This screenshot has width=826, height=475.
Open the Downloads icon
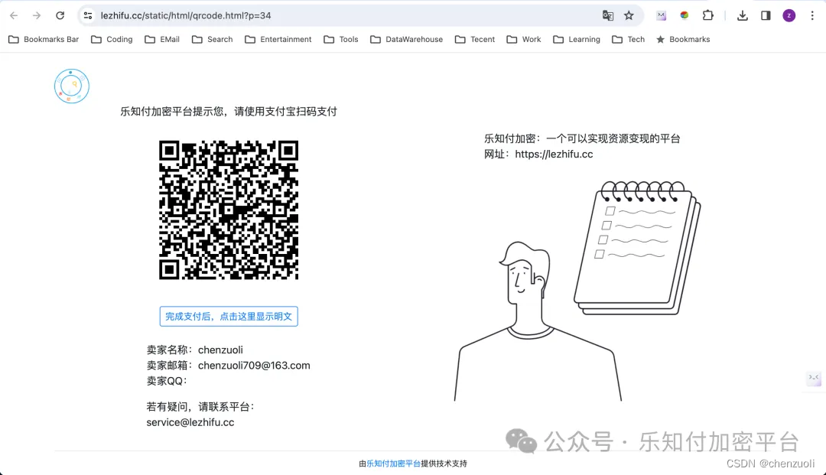742,16
